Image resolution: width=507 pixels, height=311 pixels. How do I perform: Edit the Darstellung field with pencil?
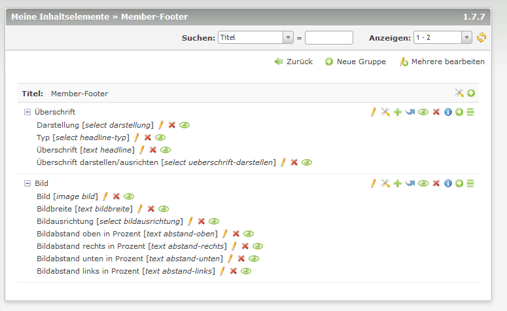161,124
